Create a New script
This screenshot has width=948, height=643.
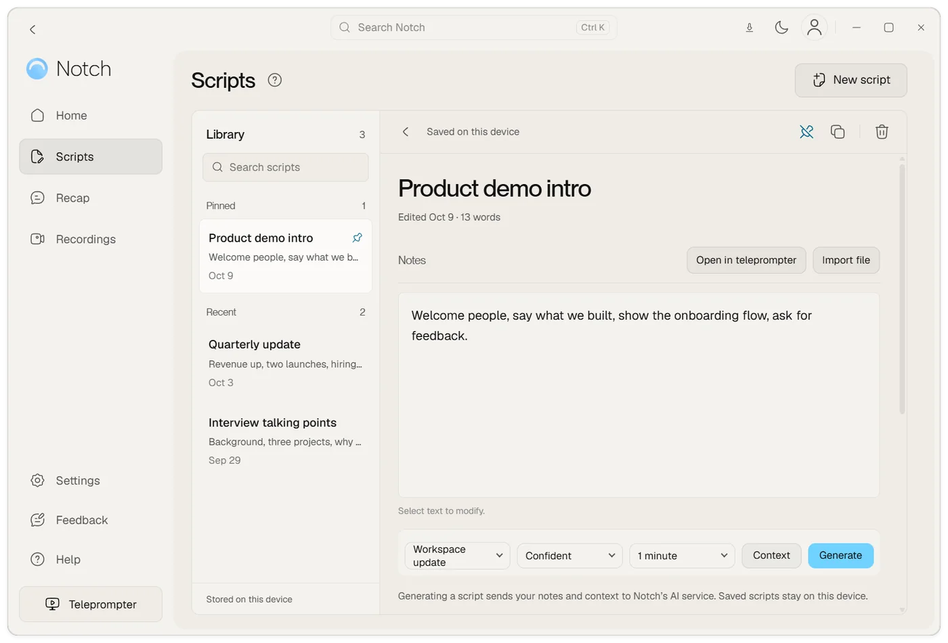coord(850,80)
